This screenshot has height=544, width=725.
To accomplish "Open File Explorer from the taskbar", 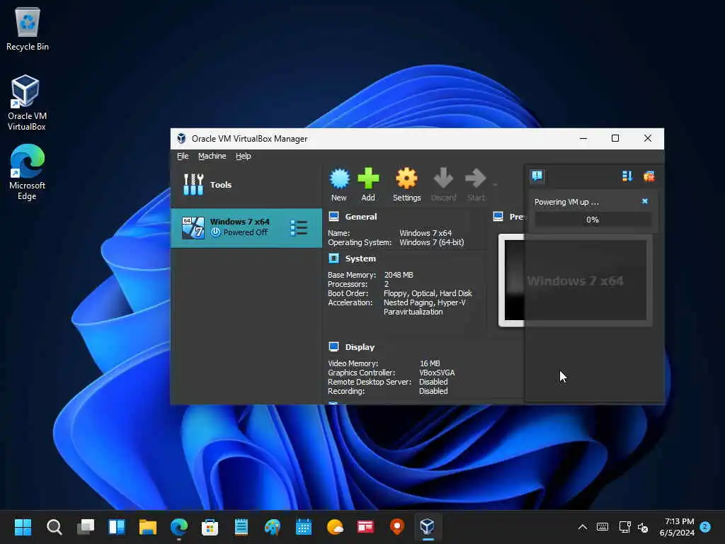I will [148, 527].
